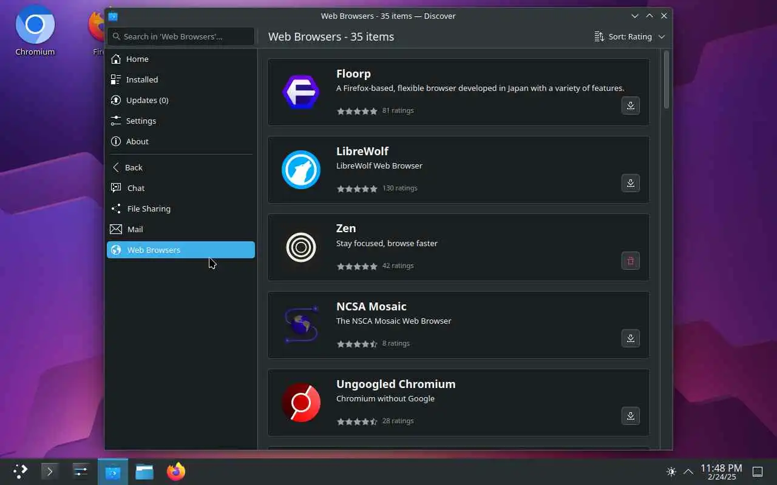Click LibreWolf's 130 ratings text
This screenshot has height=485, width=777.
[400, 188]
